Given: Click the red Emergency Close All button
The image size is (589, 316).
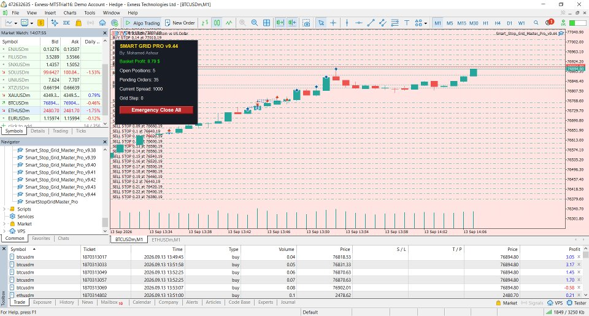Looking at the screenshot, I should (156, 110).
